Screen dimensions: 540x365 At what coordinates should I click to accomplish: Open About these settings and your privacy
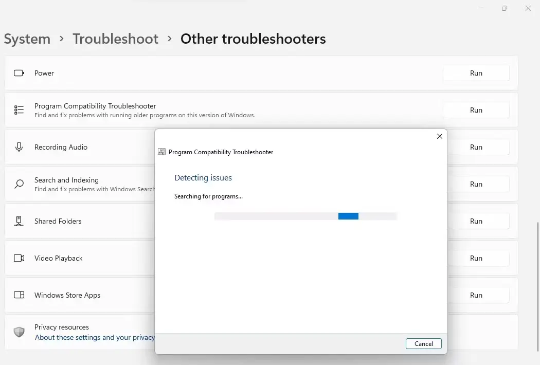95,337
